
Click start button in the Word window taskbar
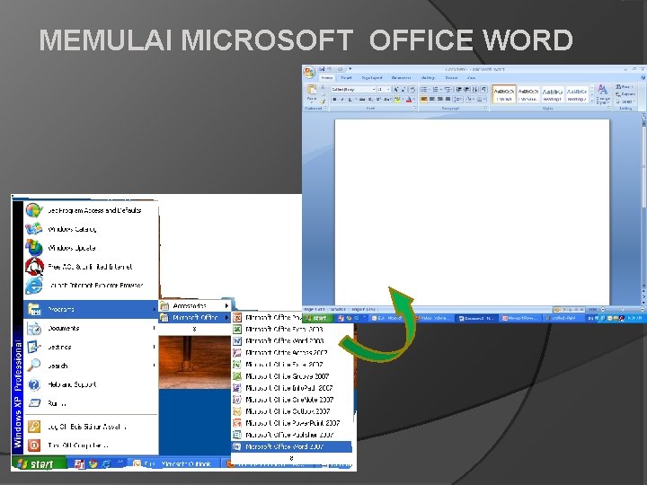coord(317,318)
